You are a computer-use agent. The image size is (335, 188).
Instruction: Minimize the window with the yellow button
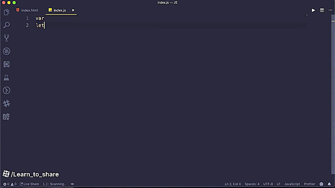[9, 3]
